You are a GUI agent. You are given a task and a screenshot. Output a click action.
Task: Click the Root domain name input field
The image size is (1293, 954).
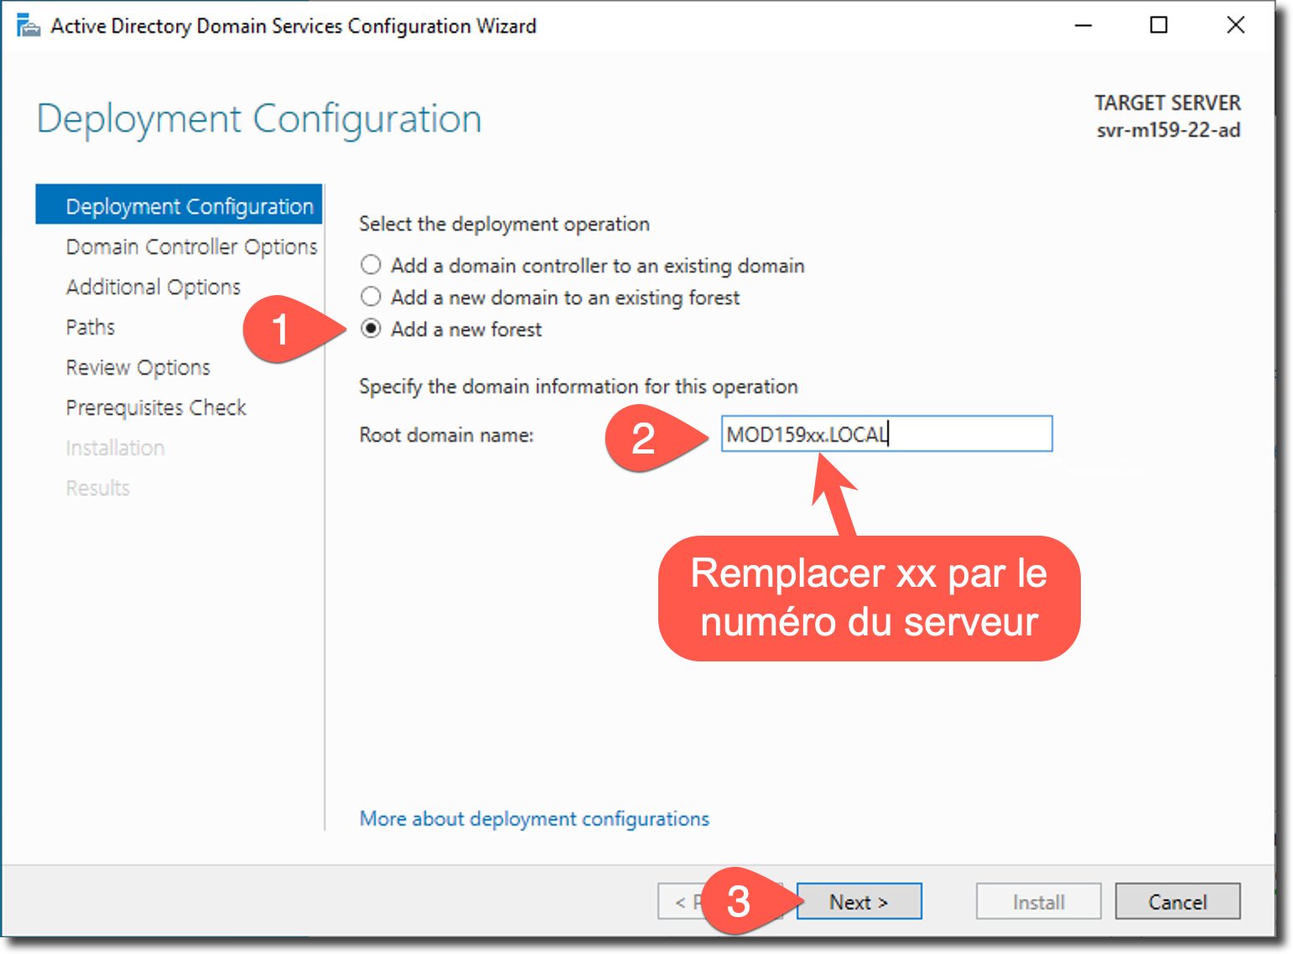(886, 434)
